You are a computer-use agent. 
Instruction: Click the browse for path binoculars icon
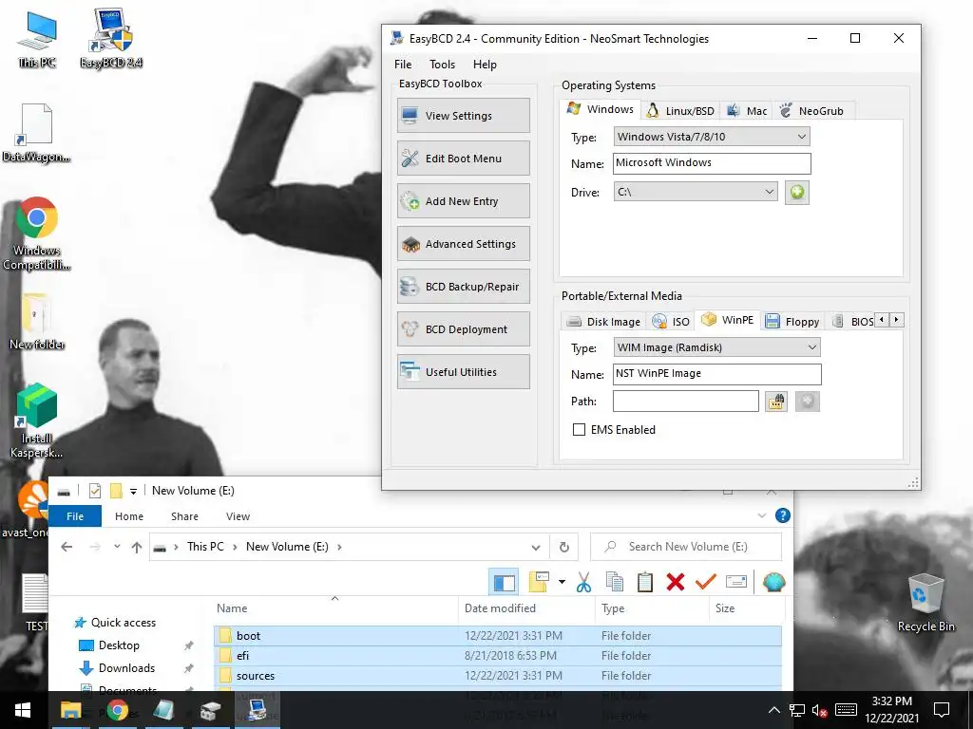775,402
